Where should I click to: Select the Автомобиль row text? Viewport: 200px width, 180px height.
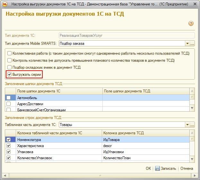(27, 98)
